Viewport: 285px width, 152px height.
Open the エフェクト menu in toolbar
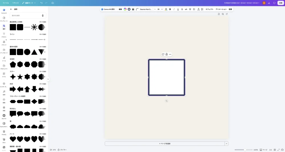tap(209, 9)
